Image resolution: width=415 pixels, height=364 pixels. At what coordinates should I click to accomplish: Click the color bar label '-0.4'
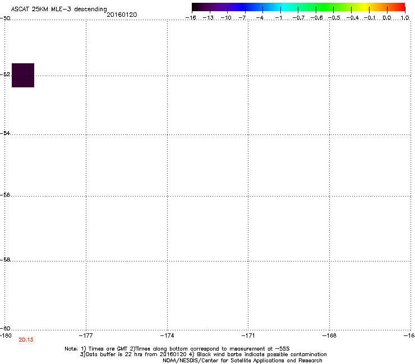(x=353, y=18)
